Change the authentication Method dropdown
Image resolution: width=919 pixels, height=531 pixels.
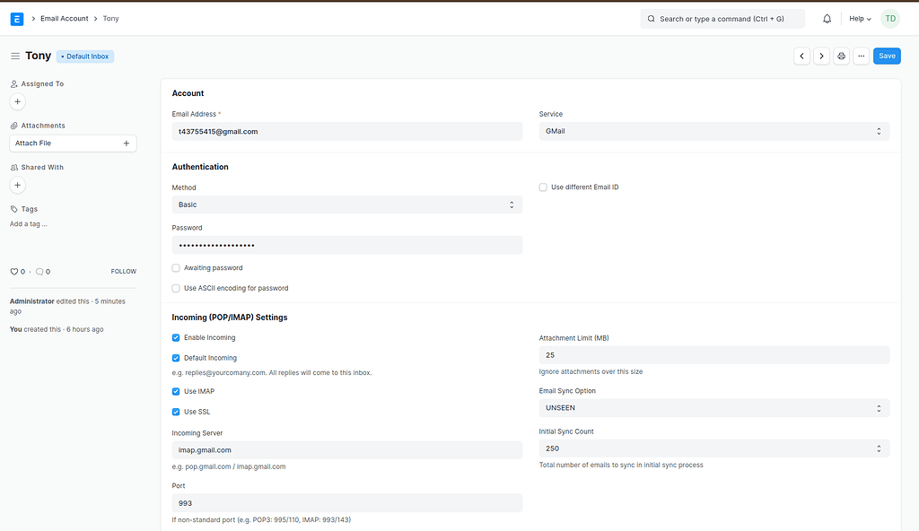pos(347,204)
